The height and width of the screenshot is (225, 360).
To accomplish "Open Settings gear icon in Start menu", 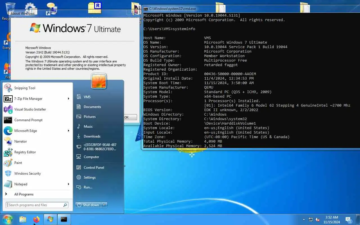I will 79,177.
